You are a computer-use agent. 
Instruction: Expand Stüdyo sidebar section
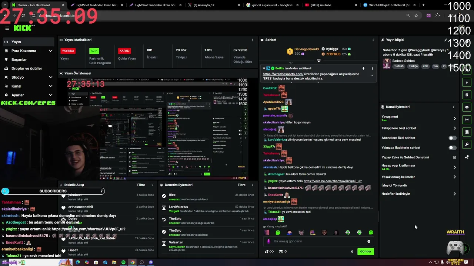pos(50,77)
